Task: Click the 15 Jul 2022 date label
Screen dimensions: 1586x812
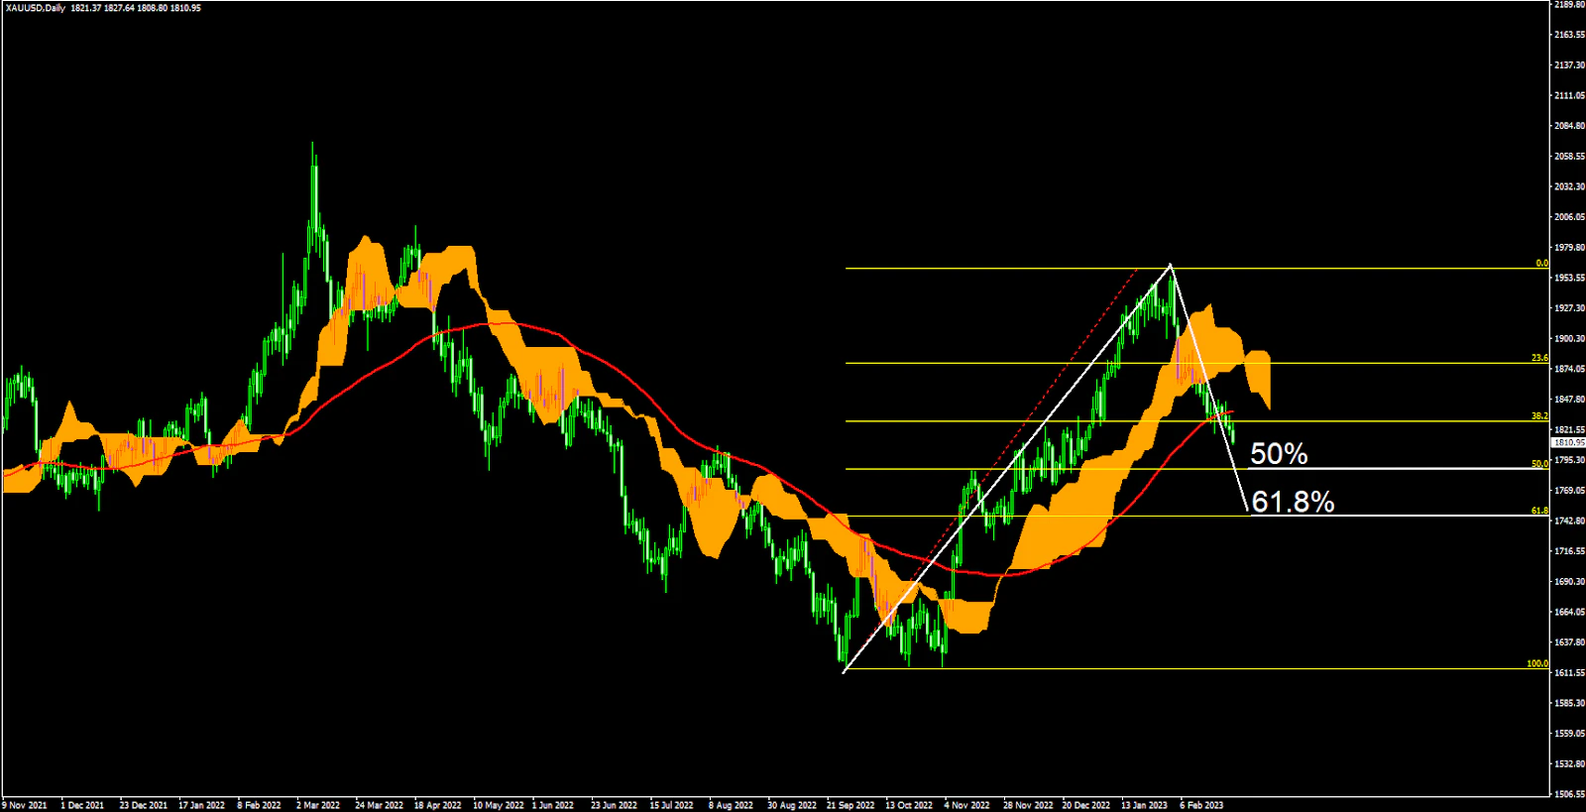Action: 671,805
